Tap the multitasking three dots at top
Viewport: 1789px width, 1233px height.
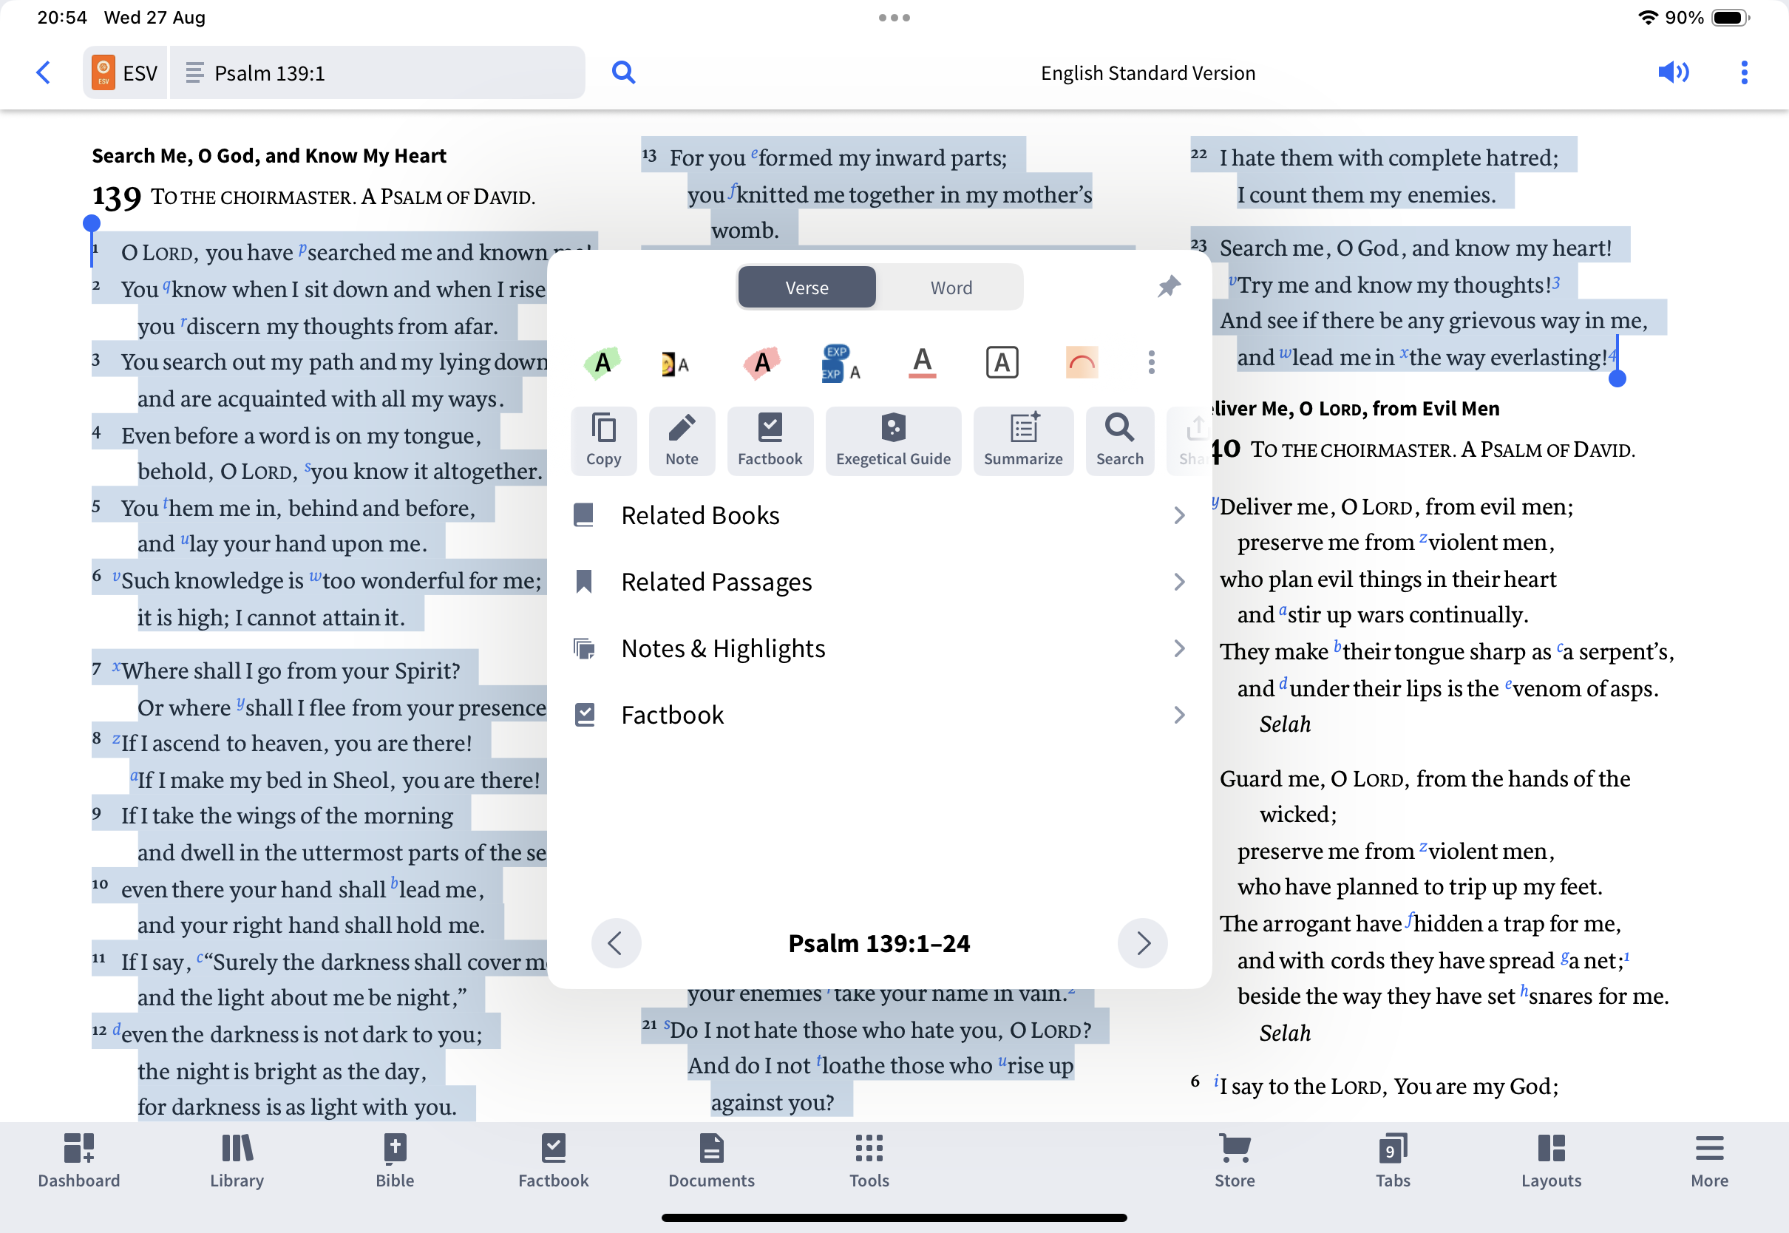coord(894,17)
